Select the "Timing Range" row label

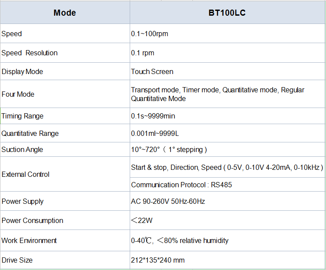[x=23, y=116]
